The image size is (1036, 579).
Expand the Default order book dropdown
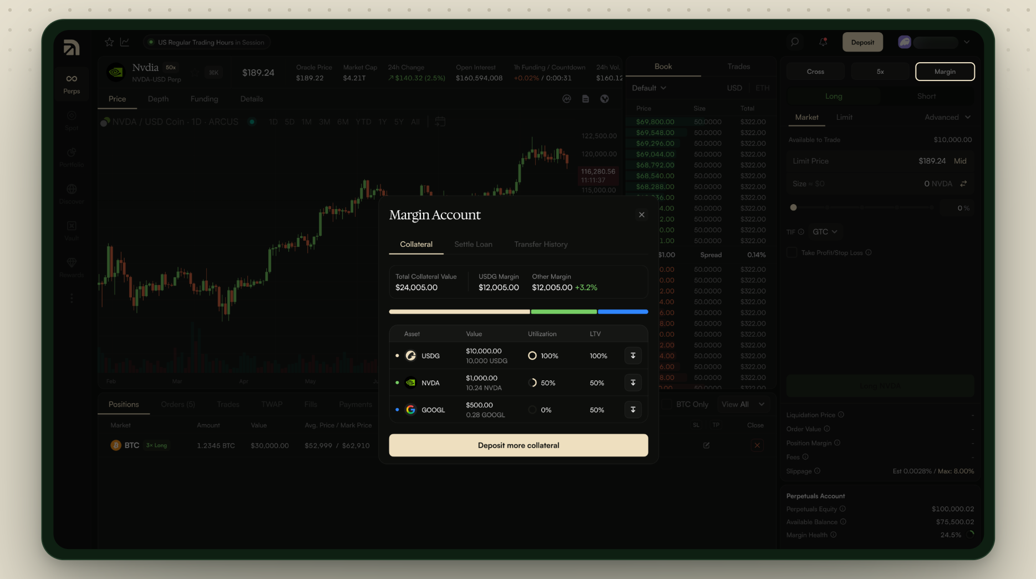(649, 88)
